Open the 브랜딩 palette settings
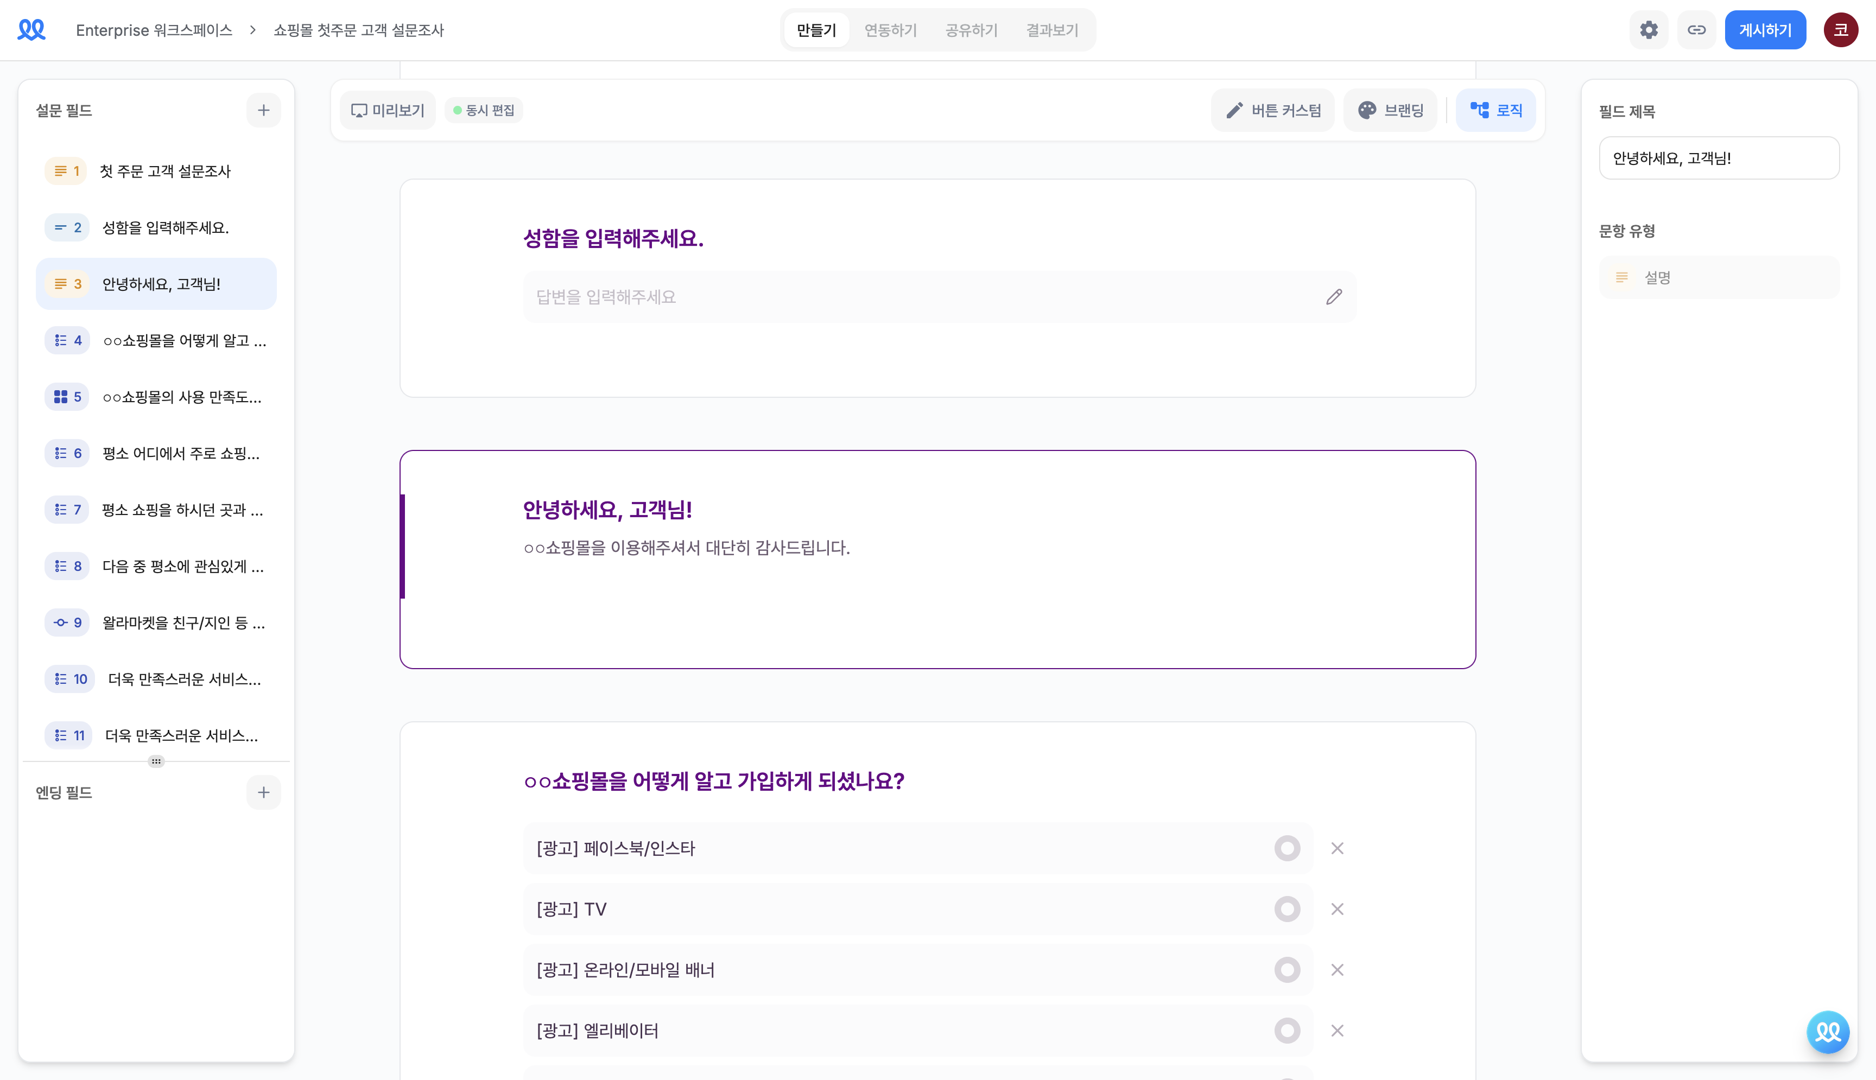Image resolution: width=1876 pixels, height=1080 pixels. coord(1390,111)
